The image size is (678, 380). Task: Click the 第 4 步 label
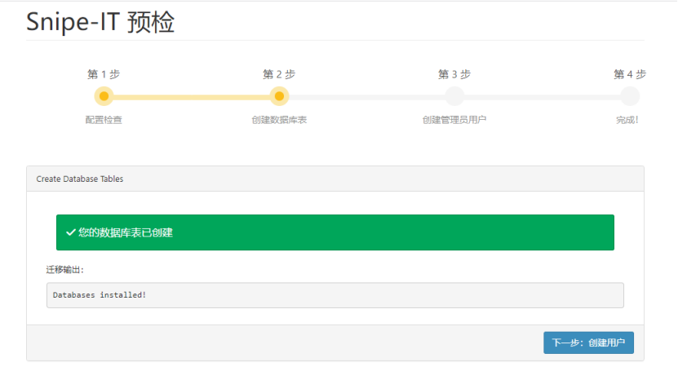(x=630, y=74)
